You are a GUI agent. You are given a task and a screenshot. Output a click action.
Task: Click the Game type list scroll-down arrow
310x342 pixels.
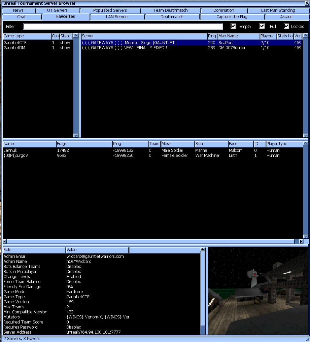(76, 135)
